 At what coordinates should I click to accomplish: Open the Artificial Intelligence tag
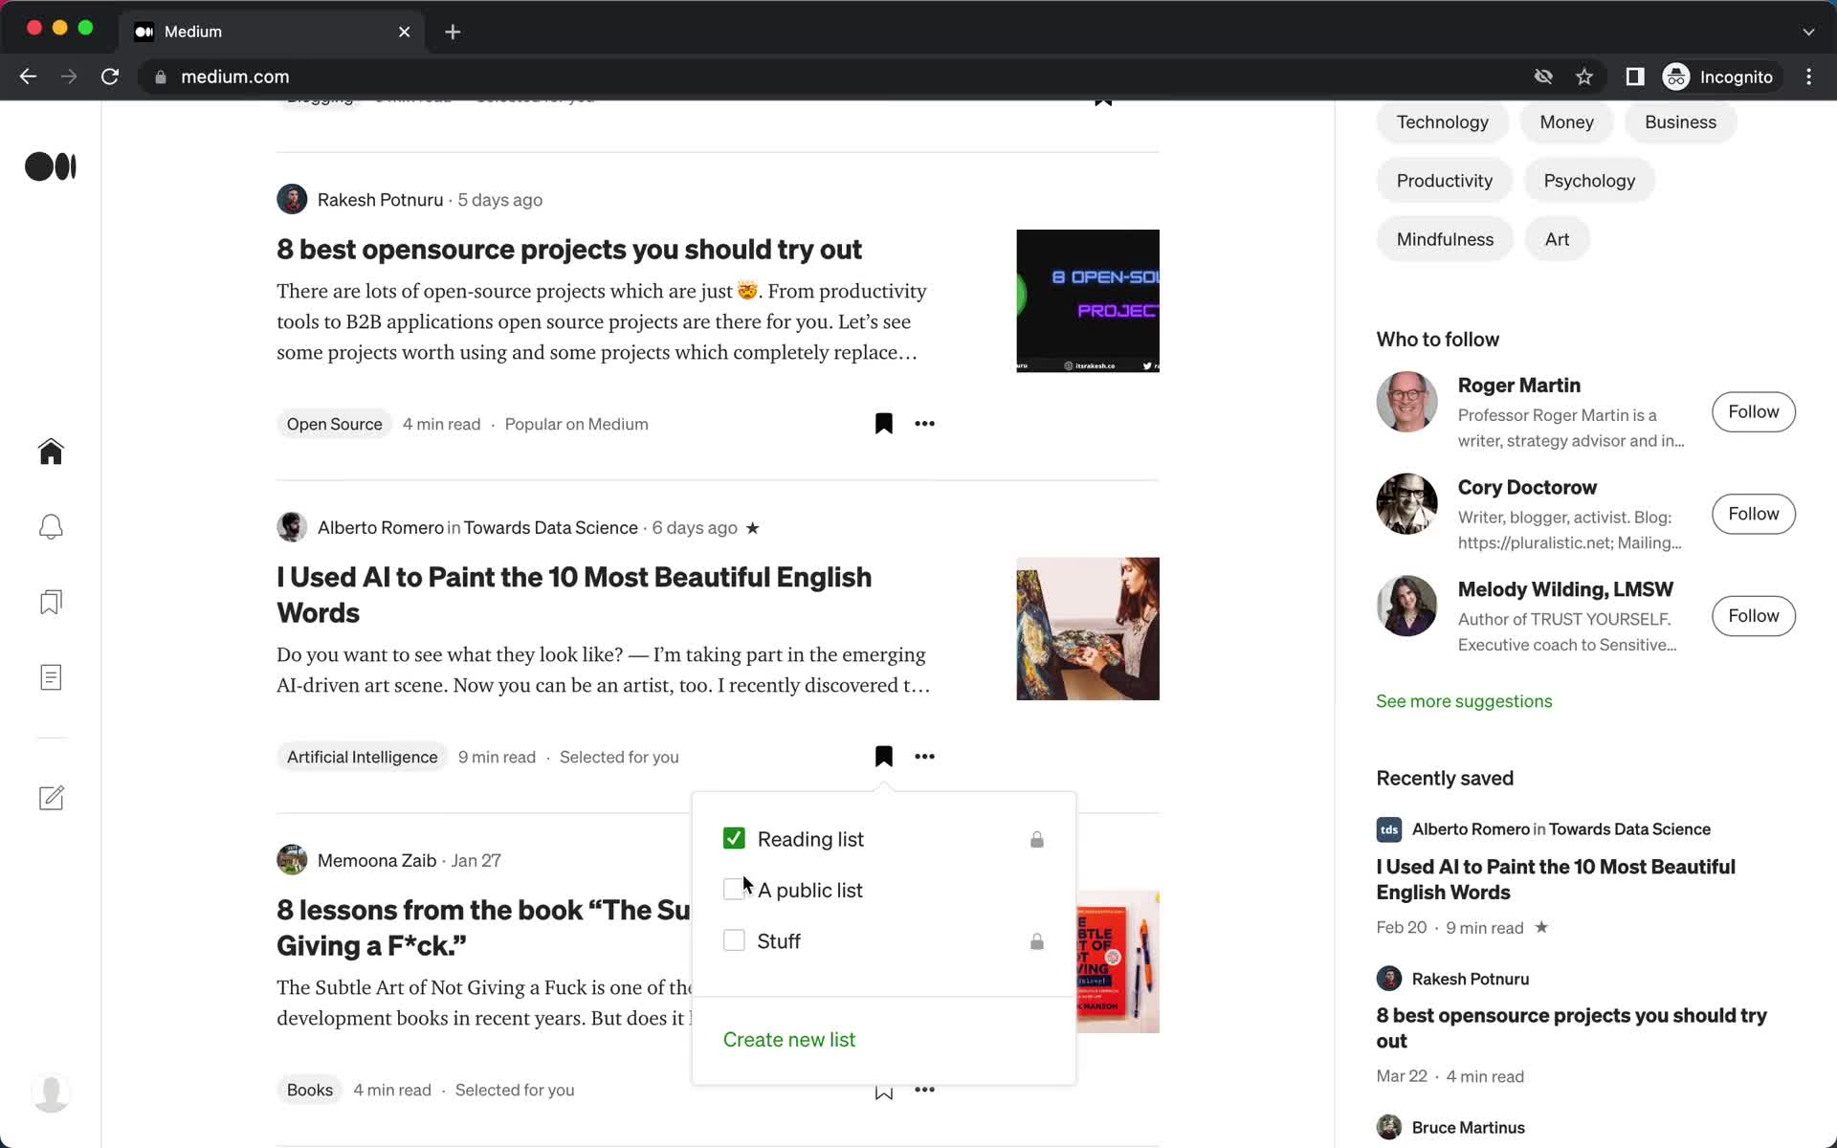click(x=362, y=757)
